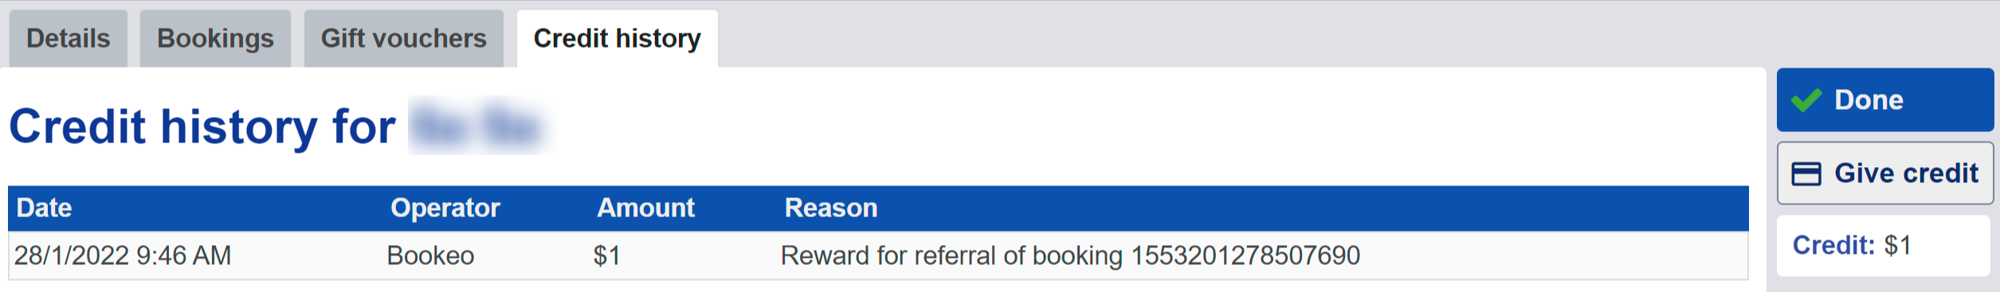Image resolution: width=2000 pixels, height=292 pixels.
Task: Click the Date column header
Action: tap(45, 208)
